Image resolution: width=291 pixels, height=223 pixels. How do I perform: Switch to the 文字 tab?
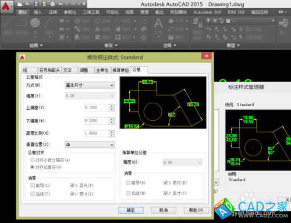70,70
